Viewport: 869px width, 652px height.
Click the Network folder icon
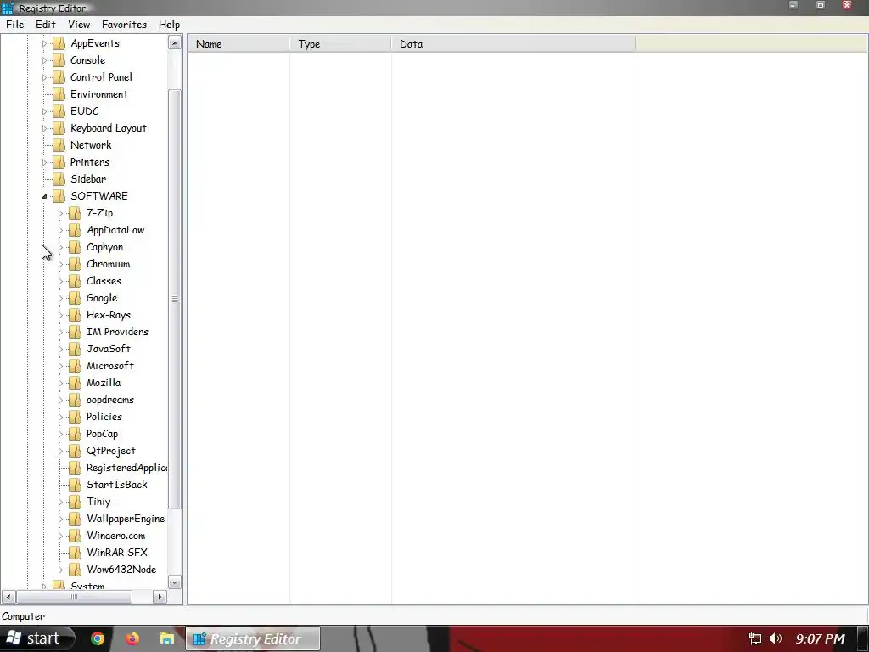[59, 145]
